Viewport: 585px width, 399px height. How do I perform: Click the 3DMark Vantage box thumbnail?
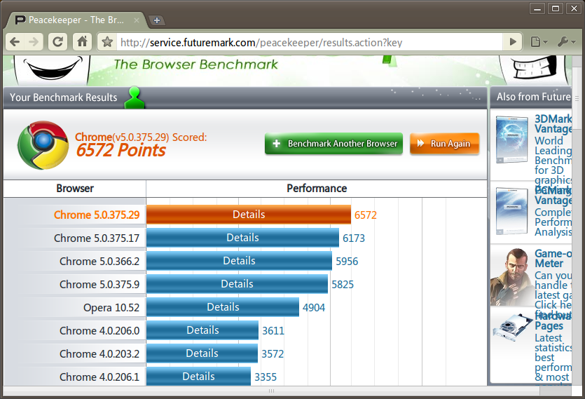pyautogui.click(x=512, y=140)
